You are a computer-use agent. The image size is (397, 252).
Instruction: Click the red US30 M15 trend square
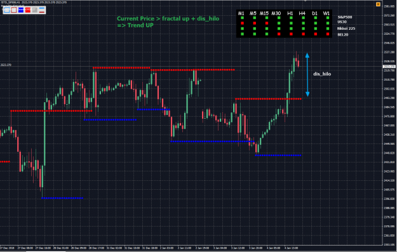pyautogui.click(x=267, y=23)
